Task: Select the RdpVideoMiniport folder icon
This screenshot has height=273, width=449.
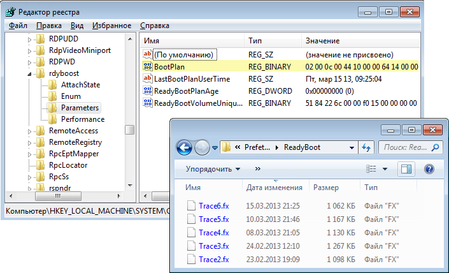Action: [x=40, y=50]
